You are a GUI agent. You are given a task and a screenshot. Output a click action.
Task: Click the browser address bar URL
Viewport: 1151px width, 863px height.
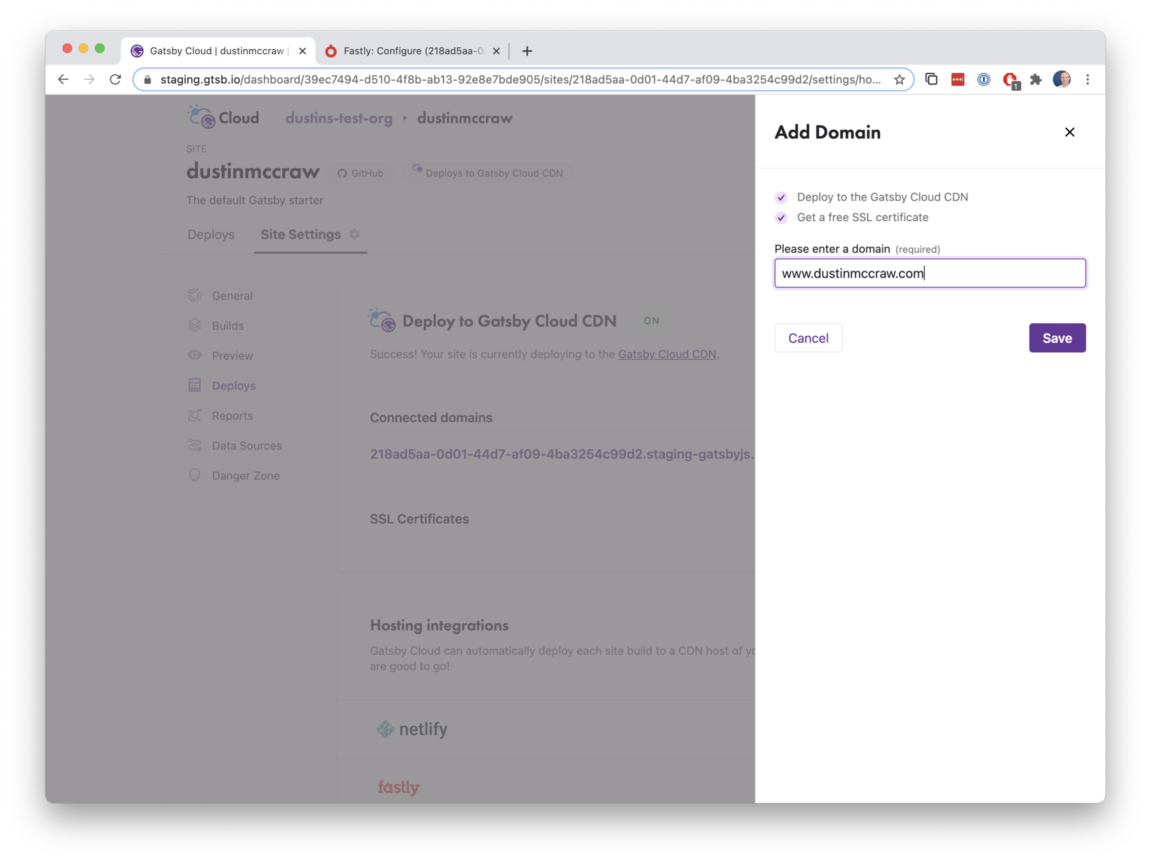[x=520, y=80]
